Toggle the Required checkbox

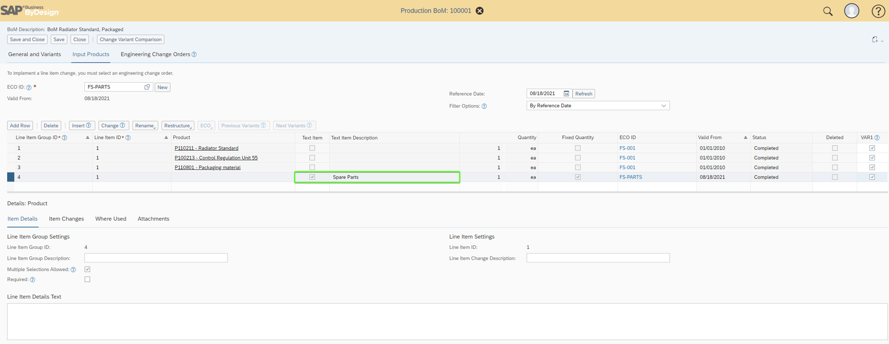click(x=88, y=280)
